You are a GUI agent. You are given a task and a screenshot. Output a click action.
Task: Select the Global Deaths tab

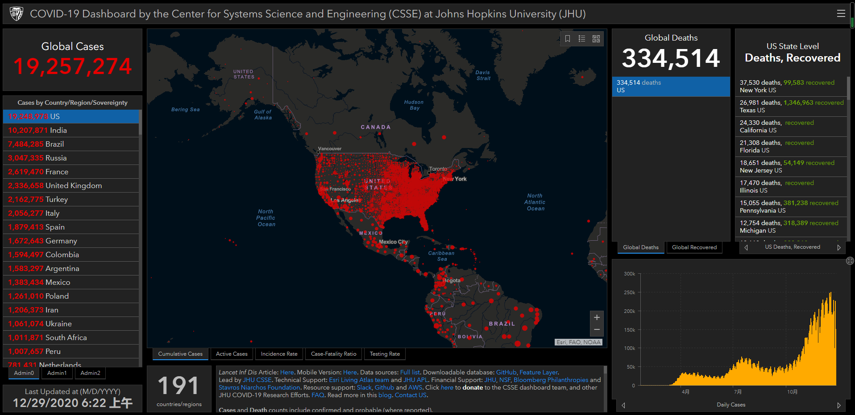641,247
